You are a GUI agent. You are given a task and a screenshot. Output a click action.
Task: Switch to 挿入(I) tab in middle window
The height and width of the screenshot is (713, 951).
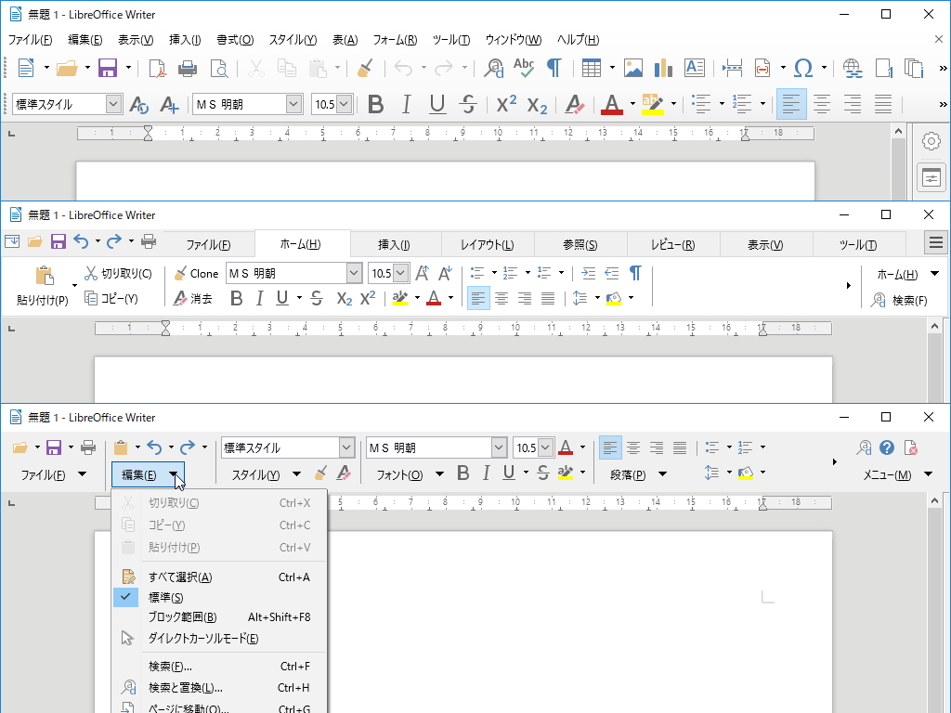(394, 245)
